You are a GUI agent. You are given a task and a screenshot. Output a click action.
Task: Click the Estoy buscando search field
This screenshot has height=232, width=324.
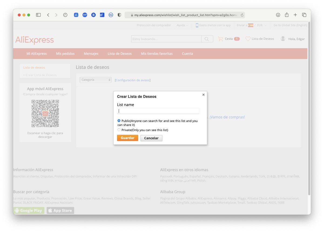tap(166, 39)
